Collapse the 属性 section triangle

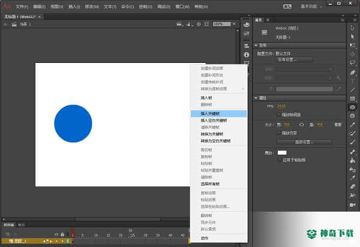[256, 98]
